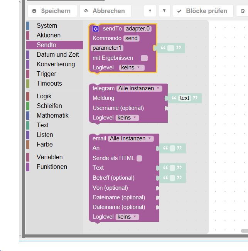248x251 pixels.
Task: Expand the sendTo Loglevel 'keins' dropdown
Action: click(132, 67)
